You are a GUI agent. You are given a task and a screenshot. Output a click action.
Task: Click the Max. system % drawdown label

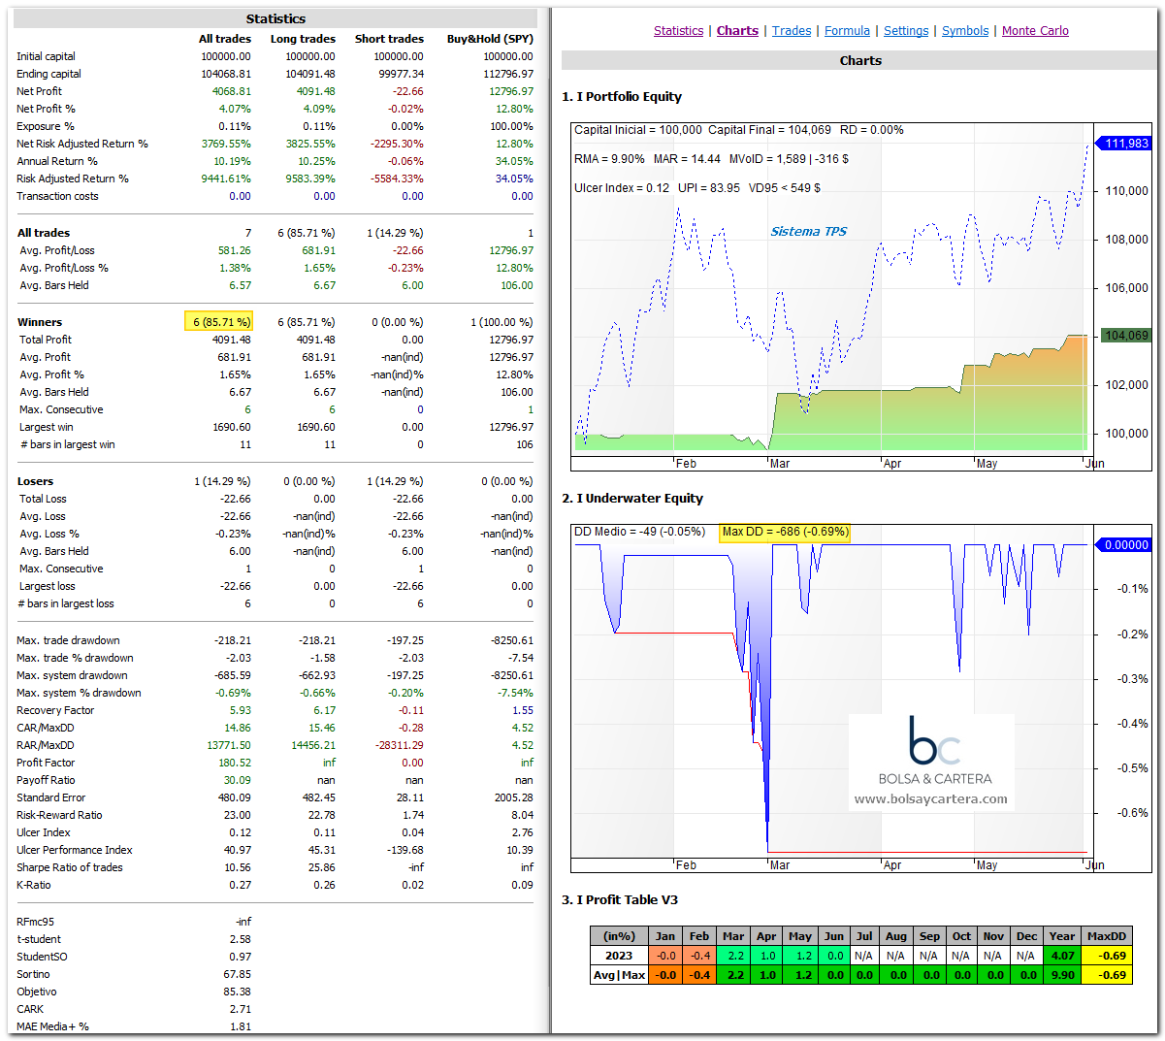tap(79, 693)
